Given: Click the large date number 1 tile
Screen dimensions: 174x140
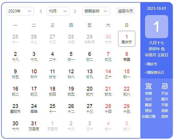Looking at the screenshot, I should (156, 27).
